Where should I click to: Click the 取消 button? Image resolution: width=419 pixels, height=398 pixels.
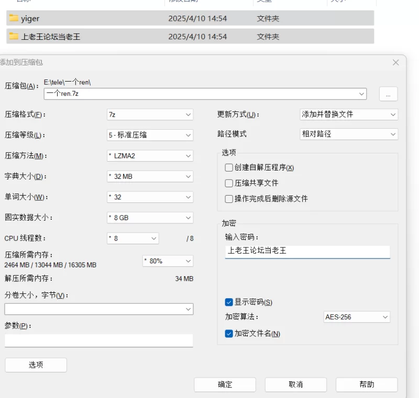point(295,384)
